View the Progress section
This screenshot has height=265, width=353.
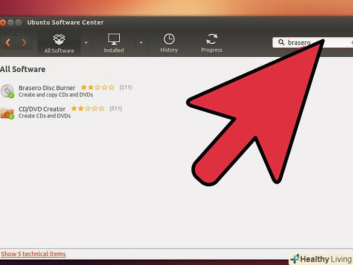coord(211,43)
